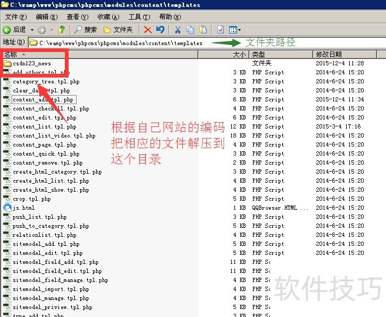Select file push_list.tpl.php
Screen dimensions: 386x317
click(40, 217)
